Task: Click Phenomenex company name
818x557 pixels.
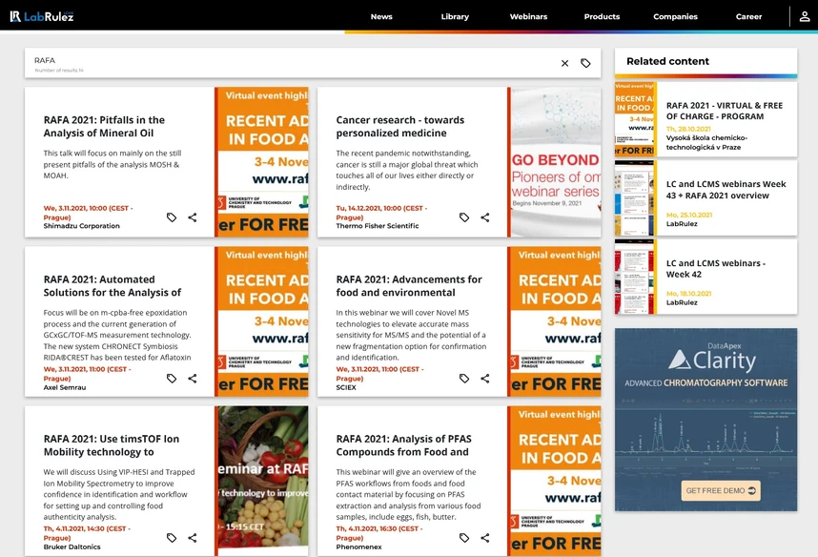Action: [358, 547]
